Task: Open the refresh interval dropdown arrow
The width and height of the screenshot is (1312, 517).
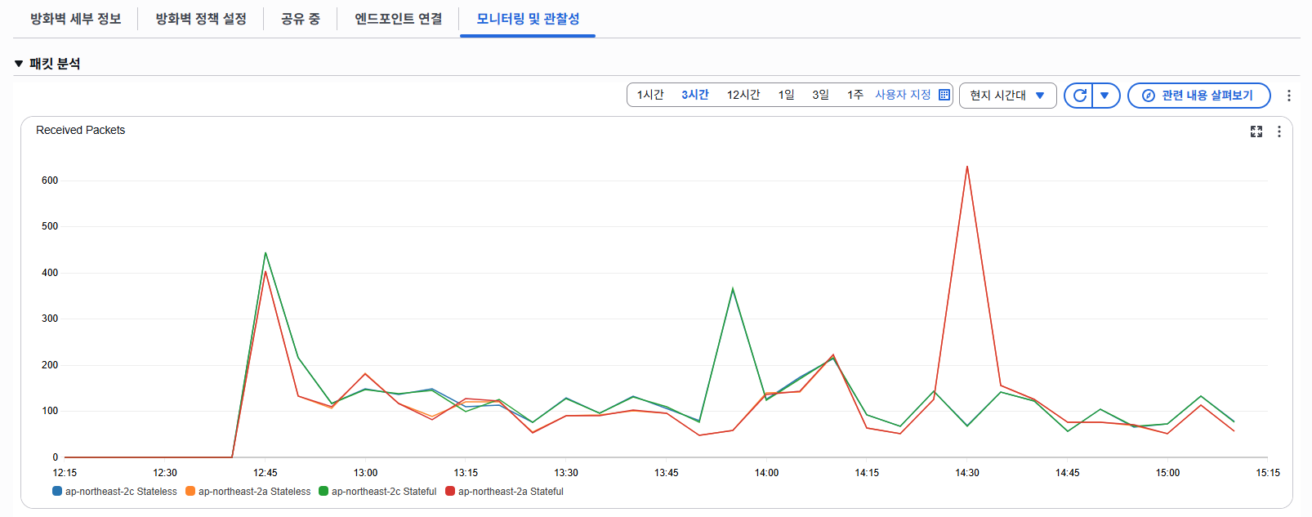Action: 1104,96
